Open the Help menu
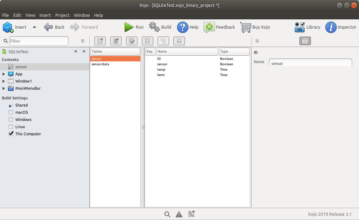The height and width of the screenshot is (220, 359). pos(98,15)
